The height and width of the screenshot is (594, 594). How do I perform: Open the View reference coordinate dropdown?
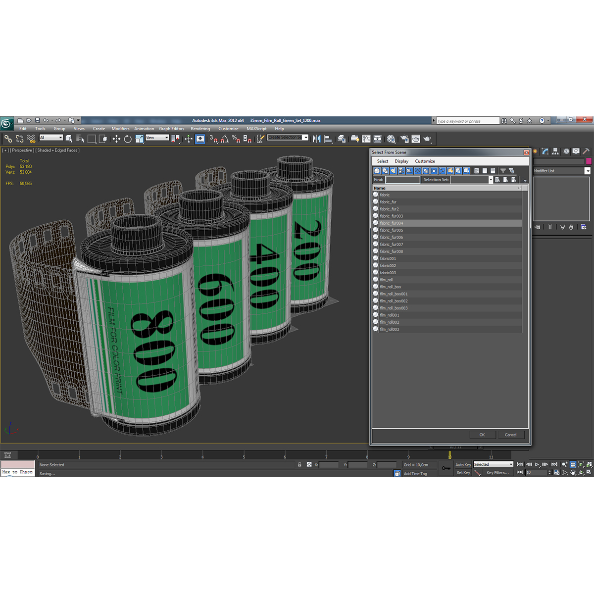(x=157, y=138)
